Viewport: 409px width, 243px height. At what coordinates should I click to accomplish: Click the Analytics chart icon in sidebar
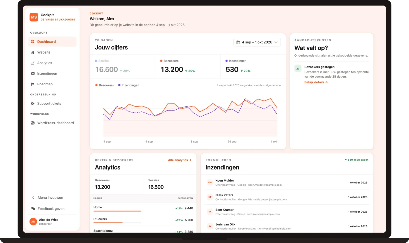click(33, 63)
